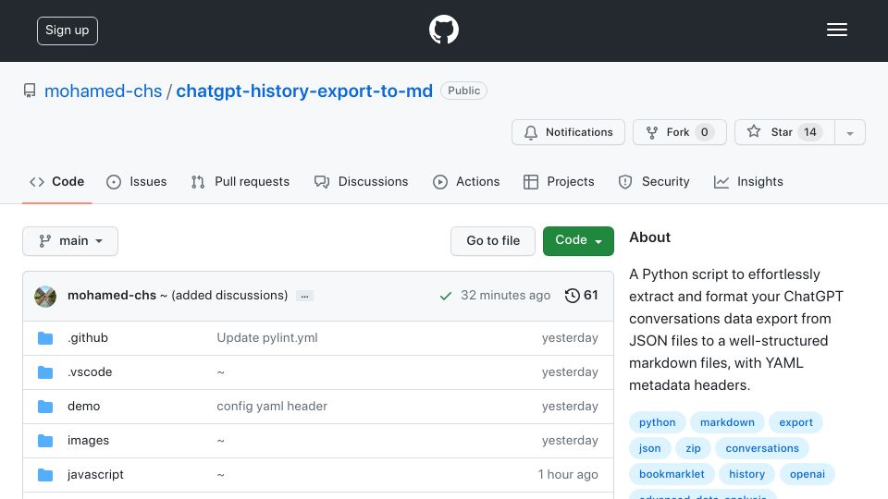
Task: Click the zip topic tag
Action: (x=693, y=449)
